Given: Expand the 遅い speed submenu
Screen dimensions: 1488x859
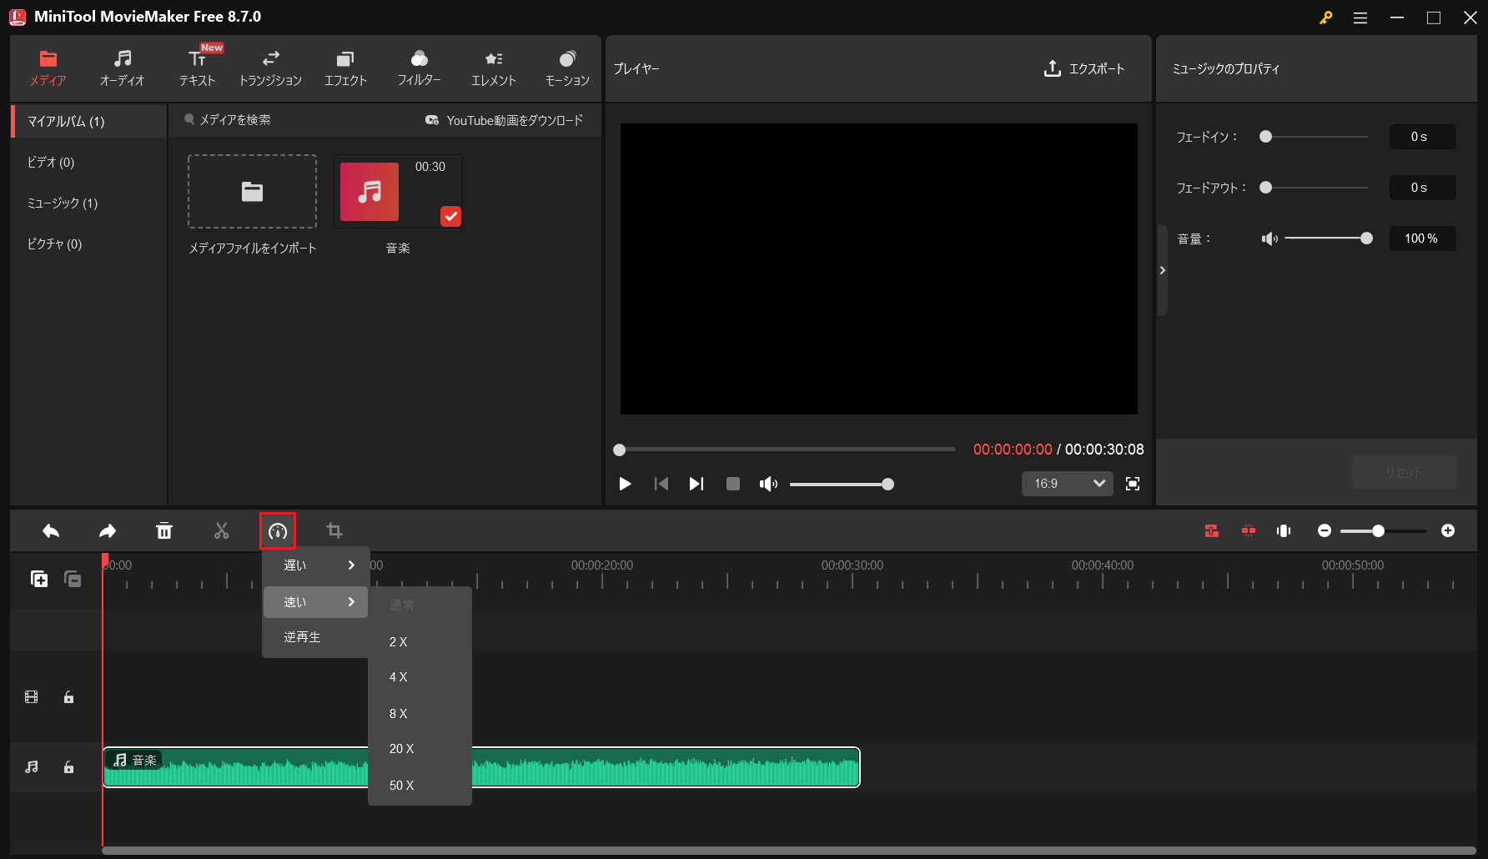Looking at the screenshot, I should pos(316,565).
